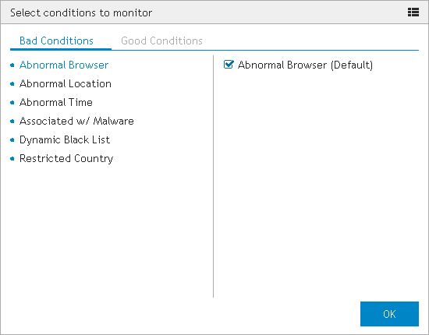Click the bullet next to Restricted Country
The height and width of the screenshot is (335, 429).
pos(12,158)
